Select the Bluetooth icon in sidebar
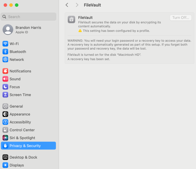This screenshot has height=169, width=196. pyautogui.click(x=5, y=52)
